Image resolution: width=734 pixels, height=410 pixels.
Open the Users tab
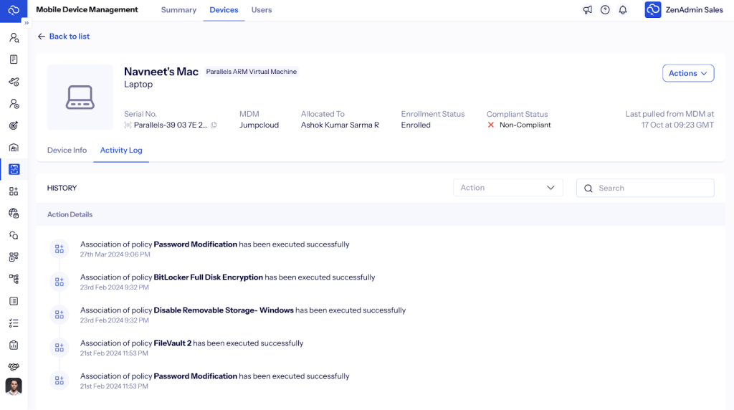261,10
